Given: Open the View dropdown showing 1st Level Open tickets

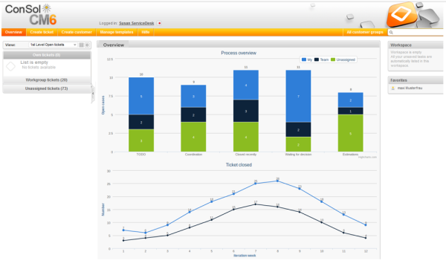Looking at the screenshot, I should 54,45.
